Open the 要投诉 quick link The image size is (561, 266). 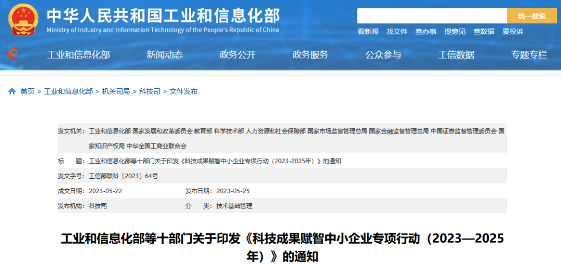pyautogui.click(x=513, y=32)
